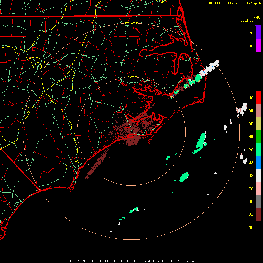Click the GC legend label
The height and width of the screenshot is (263, 263).
click(x=251, y=201)
